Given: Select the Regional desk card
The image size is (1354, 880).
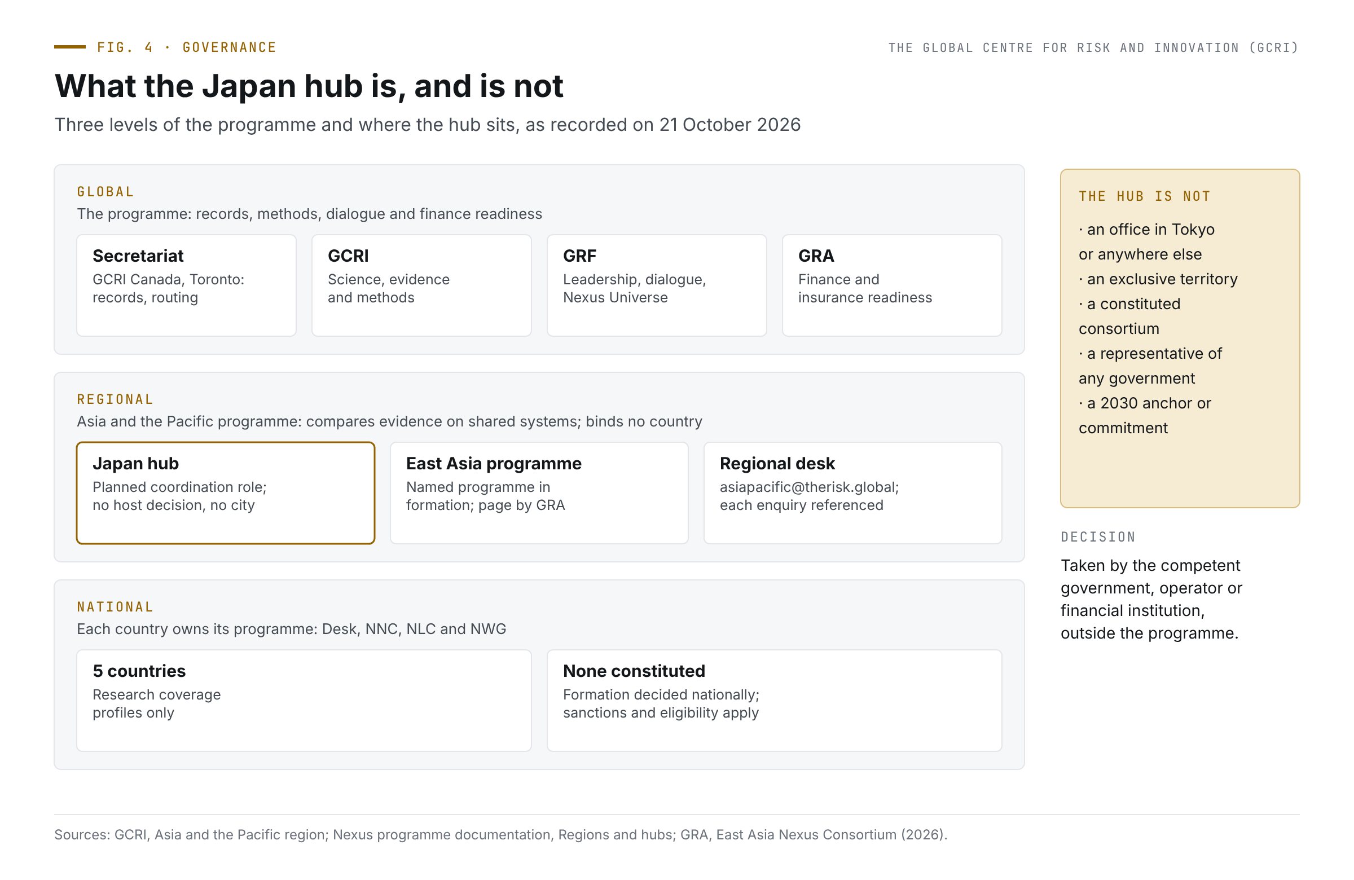Looking at the screenshot, I should [853, 493].
